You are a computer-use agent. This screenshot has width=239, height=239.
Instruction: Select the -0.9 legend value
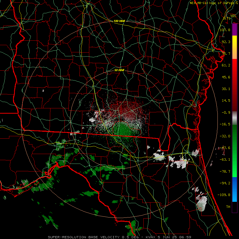(226, 113)
